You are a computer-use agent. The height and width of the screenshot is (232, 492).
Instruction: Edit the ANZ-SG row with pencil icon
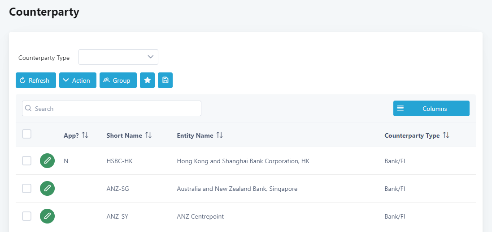tap(47, 189)
